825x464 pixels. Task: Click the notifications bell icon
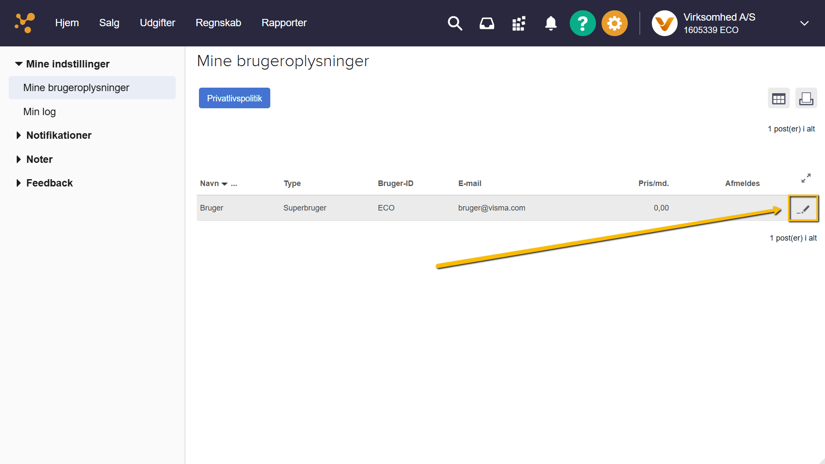coord(550,23)
